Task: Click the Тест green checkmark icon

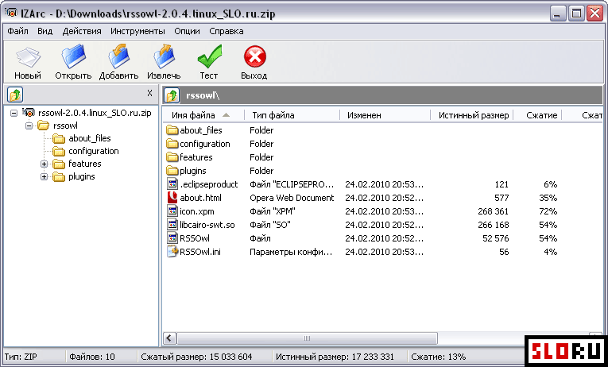Action: 209,56
